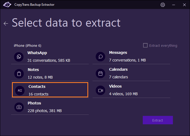Click '7 calendars' text
The width and height of the screenshot is (190, 136).
coord(118,77)
